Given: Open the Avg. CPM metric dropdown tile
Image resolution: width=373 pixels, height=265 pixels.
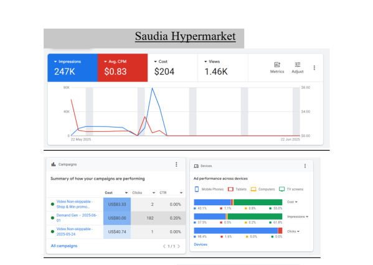Looking at the screenshot, I should (123, 68).
